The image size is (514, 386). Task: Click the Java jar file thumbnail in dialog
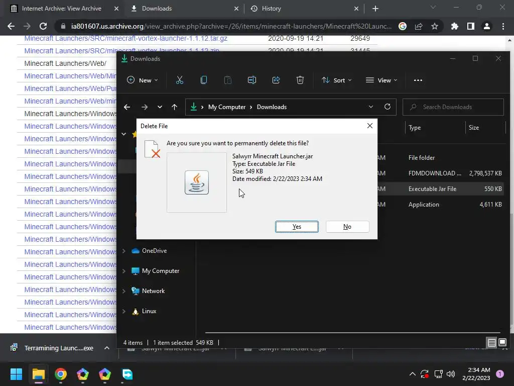pos(197,182)
